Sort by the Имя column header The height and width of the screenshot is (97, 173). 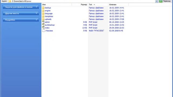(57, 5)
